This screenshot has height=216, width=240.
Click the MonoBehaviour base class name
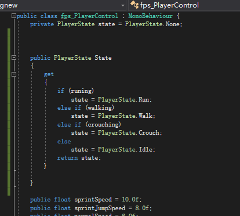pyautogui.click(x=150, y=16)
